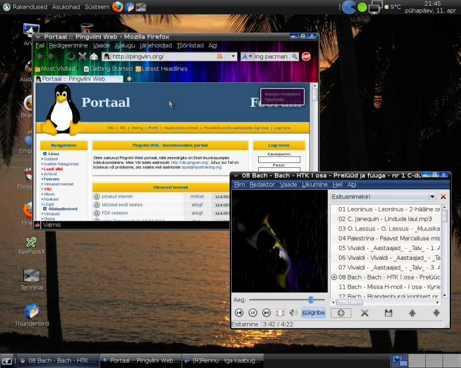This screenshot has width=461, height=368.
Task: Click show desktop button in bottom panel
Action: coord(6,361)
